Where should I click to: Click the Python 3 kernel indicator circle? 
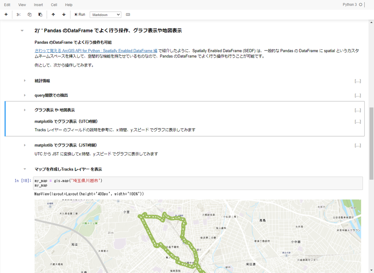pyautogui.click(x=361, y=4)
